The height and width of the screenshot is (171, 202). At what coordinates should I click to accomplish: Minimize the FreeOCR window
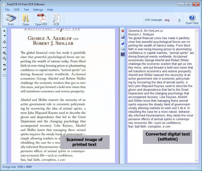coord(181,4)
